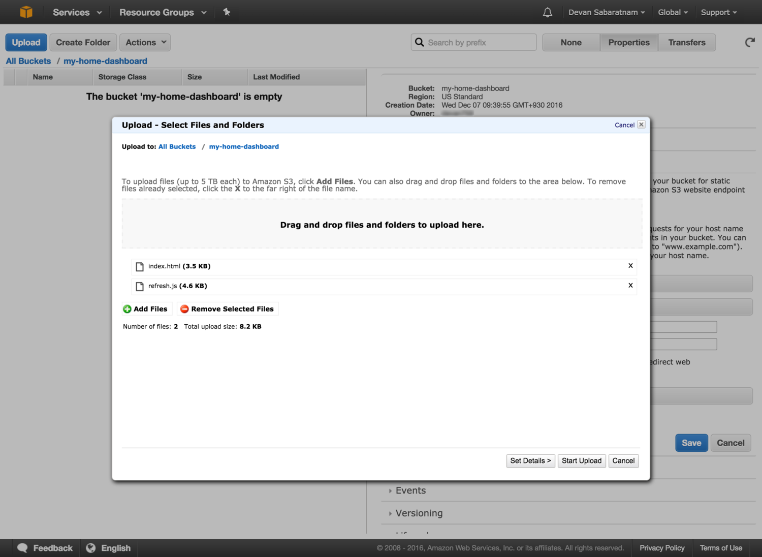
Task: Close the upload dialog with X box
Action: 642,125
